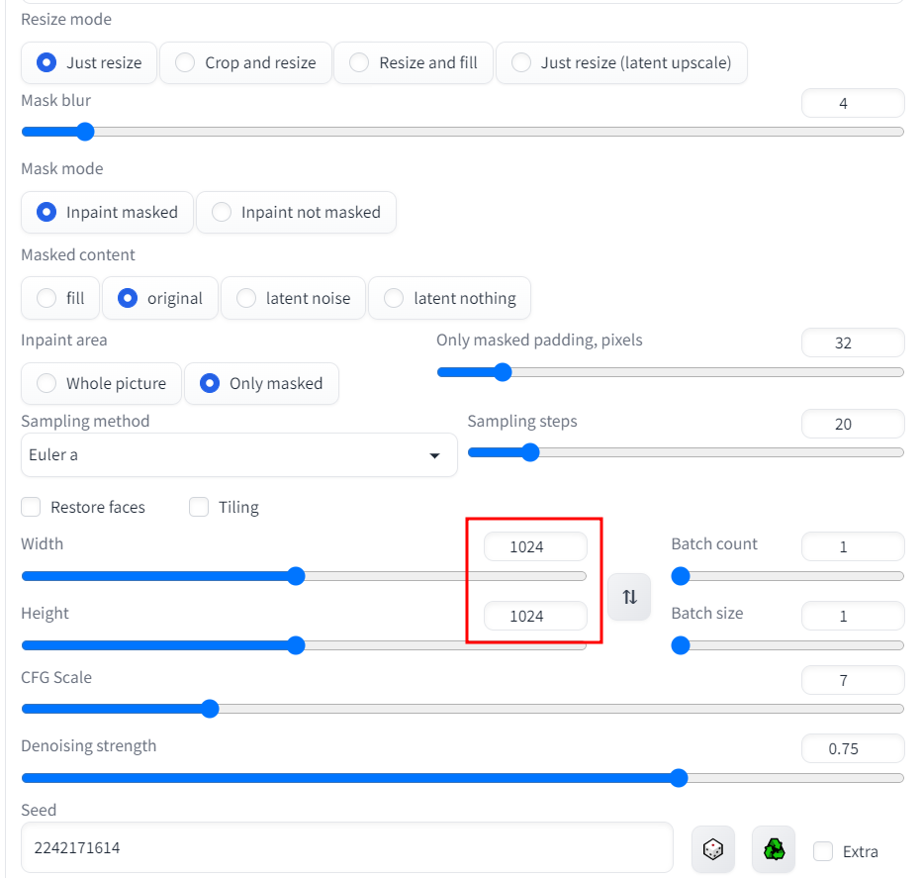Select Crop and resize mode
This screenshot has height=878, width=923.
[x=246, y=62]
